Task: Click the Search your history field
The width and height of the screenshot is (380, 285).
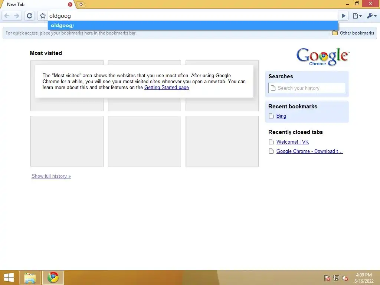Action: [x=307, y=88]
